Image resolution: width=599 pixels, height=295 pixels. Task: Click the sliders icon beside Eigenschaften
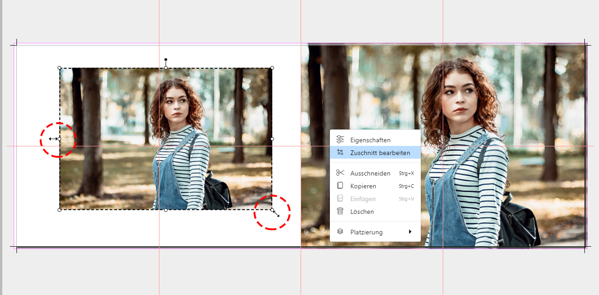point(340,140)
